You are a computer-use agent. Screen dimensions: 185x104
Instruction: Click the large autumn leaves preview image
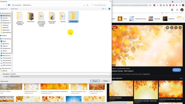(x=147, y=46)
